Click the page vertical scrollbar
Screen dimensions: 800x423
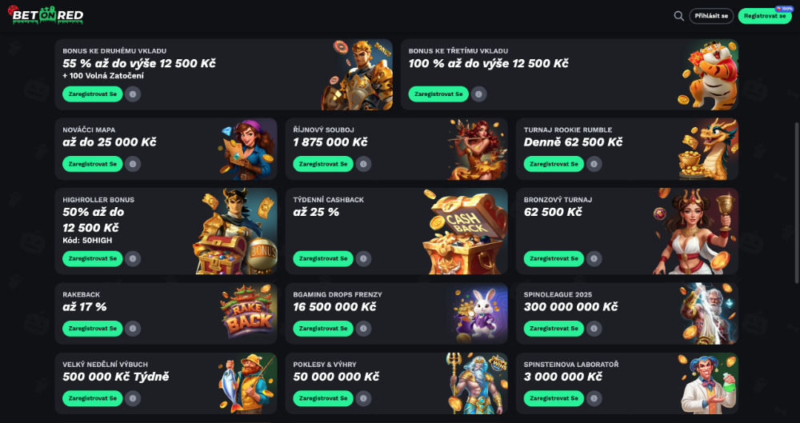tap(797, 203)
